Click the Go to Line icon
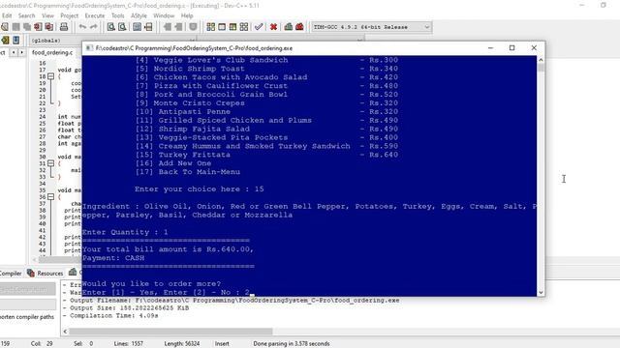The height and width of the screenshot is (348, 620). click(x=148, y=27)
